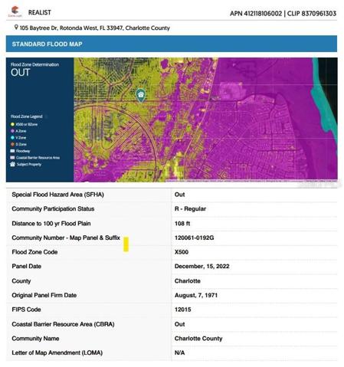This screenshot has height=367, width=344.
Task: Click the cyan V Zone area on the map
Action: pos(323,107)
